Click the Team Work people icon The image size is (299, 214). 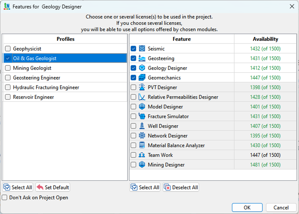[x=142, y=155]
